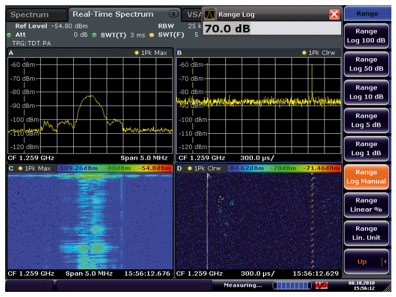The image size is (396, 297).
Task: Click the RBW label
Action: point(166,26)
